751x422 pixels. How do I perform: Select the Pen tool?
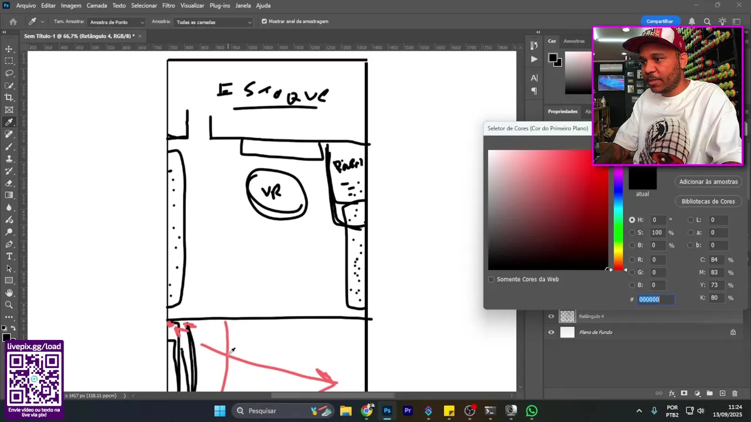9,244
